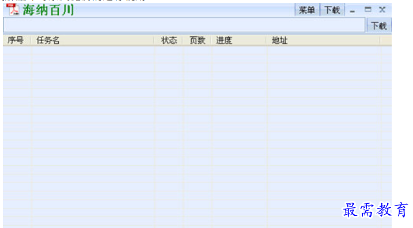Click the 进度 column header
The width and height of the screenshot is (413, 228).
coord(239,40)
